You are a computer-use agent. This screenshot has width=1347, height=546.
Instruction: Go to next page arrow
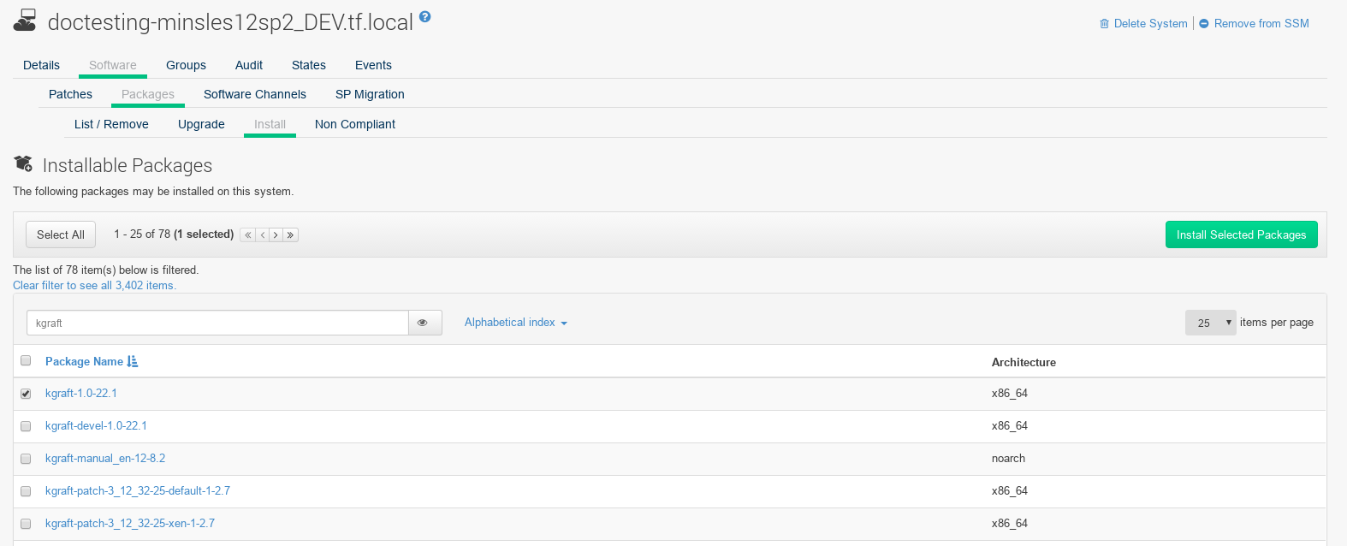276,234
